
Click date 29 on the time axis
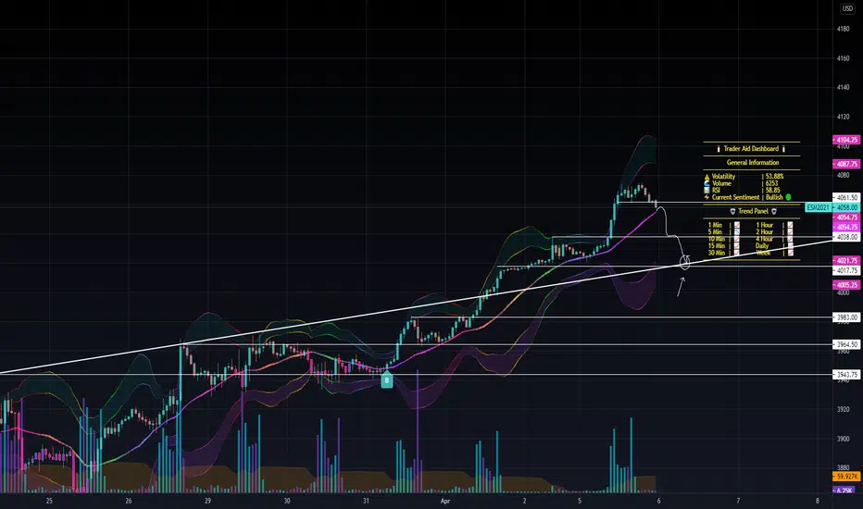pos(207,501)
